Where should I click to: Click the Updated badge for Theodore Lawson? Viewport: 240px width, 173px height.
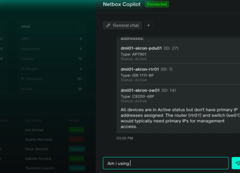click(77, 168)
